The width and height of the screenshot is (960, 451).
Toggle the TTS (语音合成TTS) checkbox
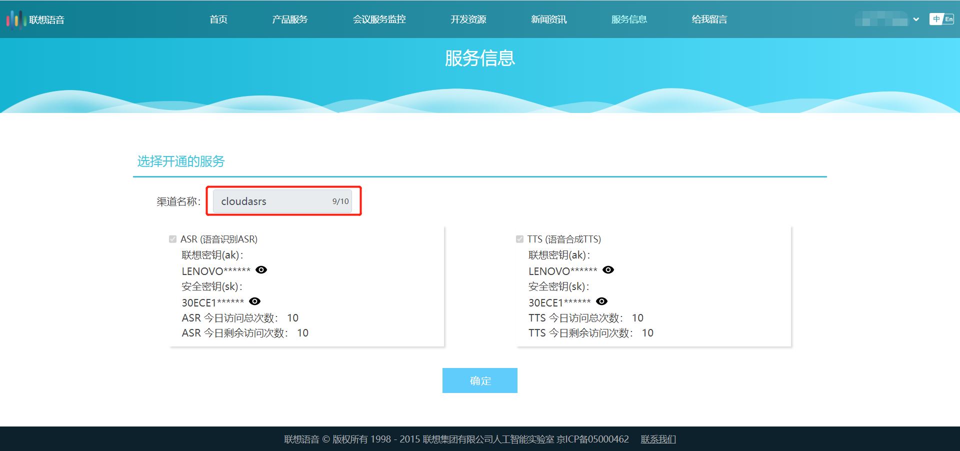point(520,239)
